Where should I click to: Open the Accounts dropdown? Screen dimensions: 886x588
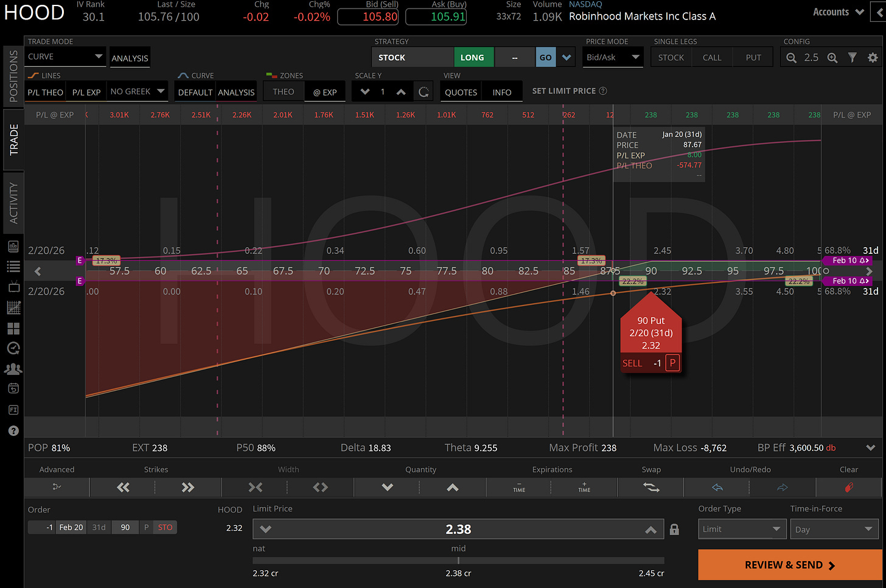click(x=839, y=12)
